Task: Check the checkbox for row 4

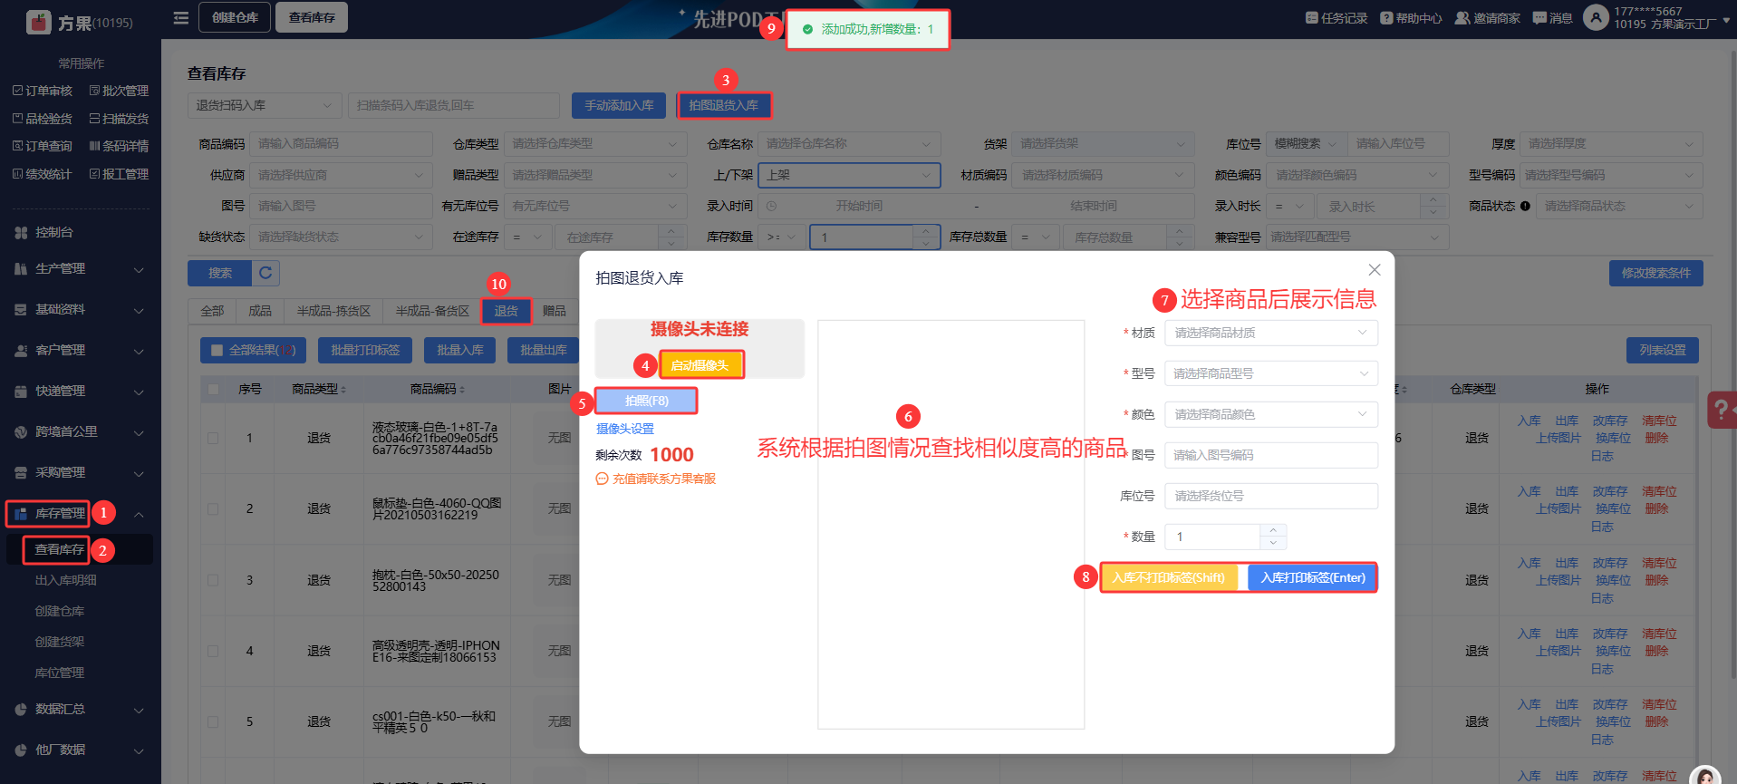Action: [213, 651]
